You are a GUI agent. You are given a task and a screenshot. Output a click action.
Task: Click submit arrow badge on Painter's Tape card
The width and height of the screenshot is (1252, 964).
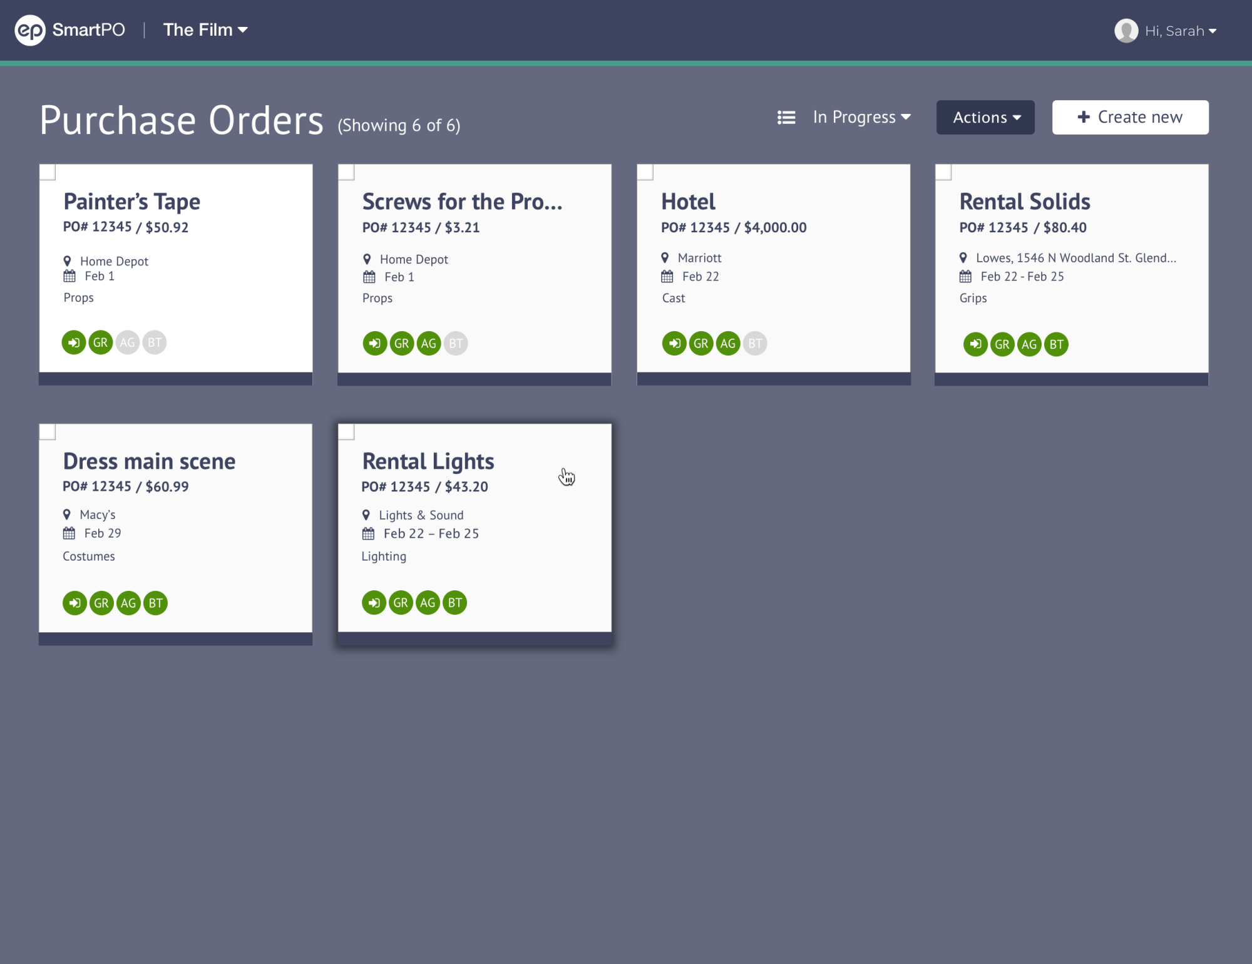tap(74, 342)
